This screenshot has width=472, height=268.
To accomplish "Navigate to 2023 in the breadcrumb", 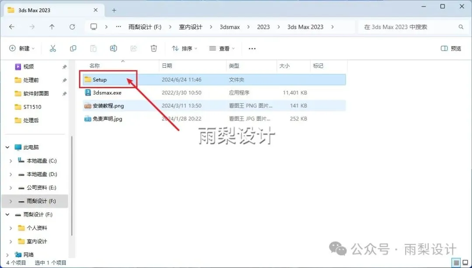I will click(x=264, y=27).
